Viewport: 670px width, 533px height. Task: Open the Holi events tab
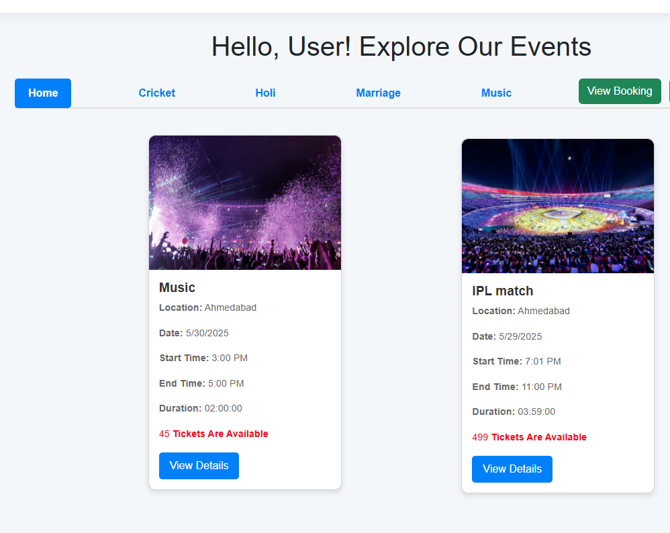(x=265, y=93)
